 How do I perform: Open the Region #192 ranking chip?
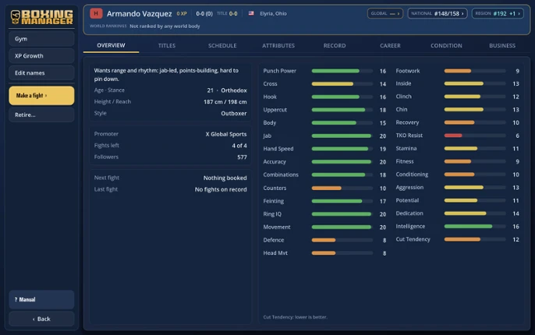point(498,13)
